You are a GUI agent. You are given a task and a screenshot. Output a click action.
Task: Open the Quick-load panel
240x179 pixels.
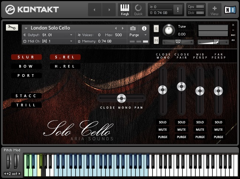click(138, 10)
